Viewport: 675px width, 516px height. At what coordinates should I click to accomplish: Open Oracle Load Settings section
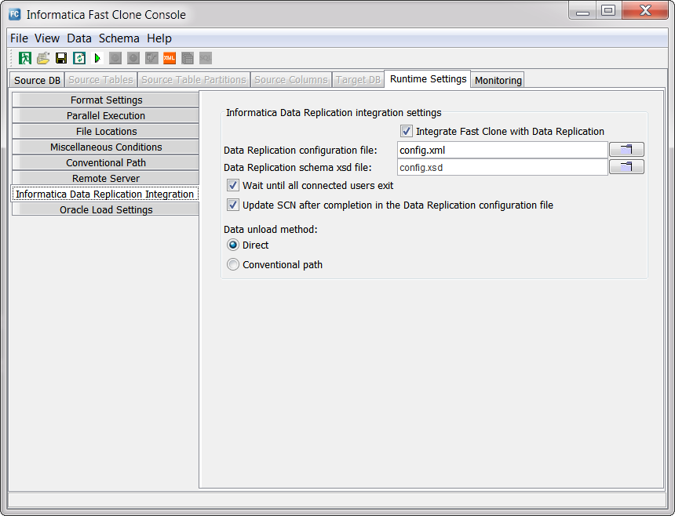[x=106, y=210]
